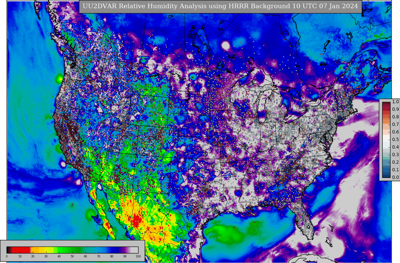Pick the white middle swatch of vertical colorbar

[x=386, y=138]
